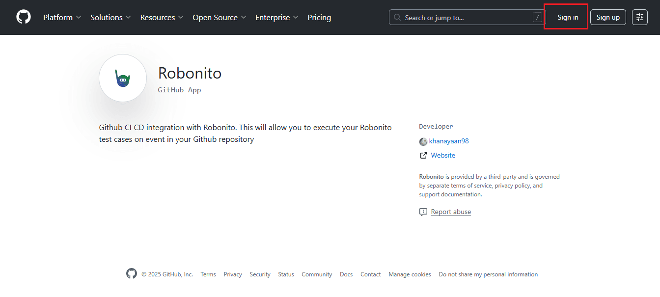Click the khanayaan98 developer avatar
The height and width of the screenshot is (297, 660).
tap(423, 141)
